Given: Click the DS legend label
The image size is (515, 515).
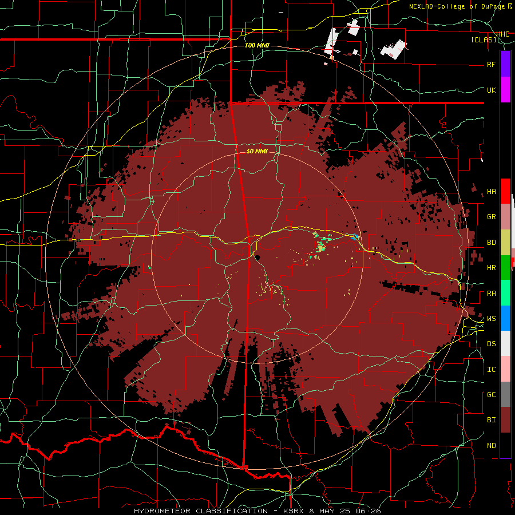Looking at the screenshot, I should pos(491,344).
